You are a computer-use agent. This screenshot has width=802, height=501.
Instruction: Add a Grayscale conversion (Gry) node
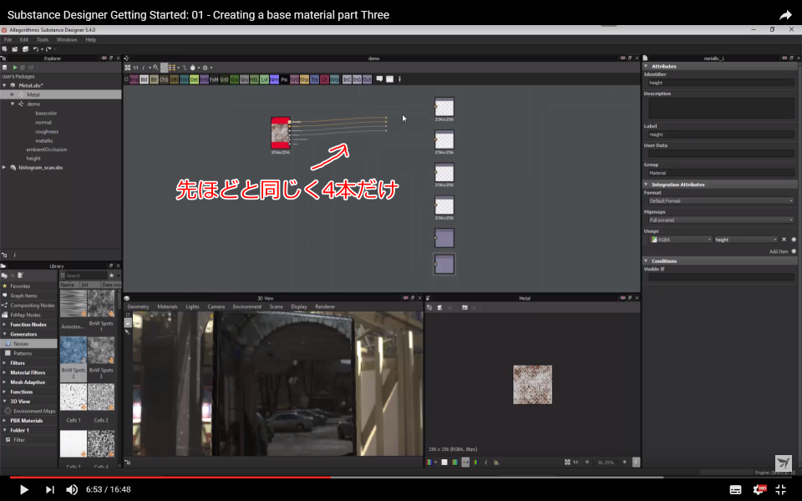244,79
